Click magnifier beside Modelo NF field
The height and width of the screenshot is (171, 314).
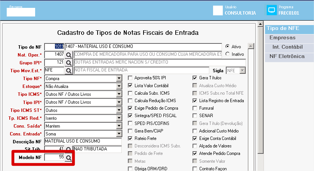click(x=68, y=158)
